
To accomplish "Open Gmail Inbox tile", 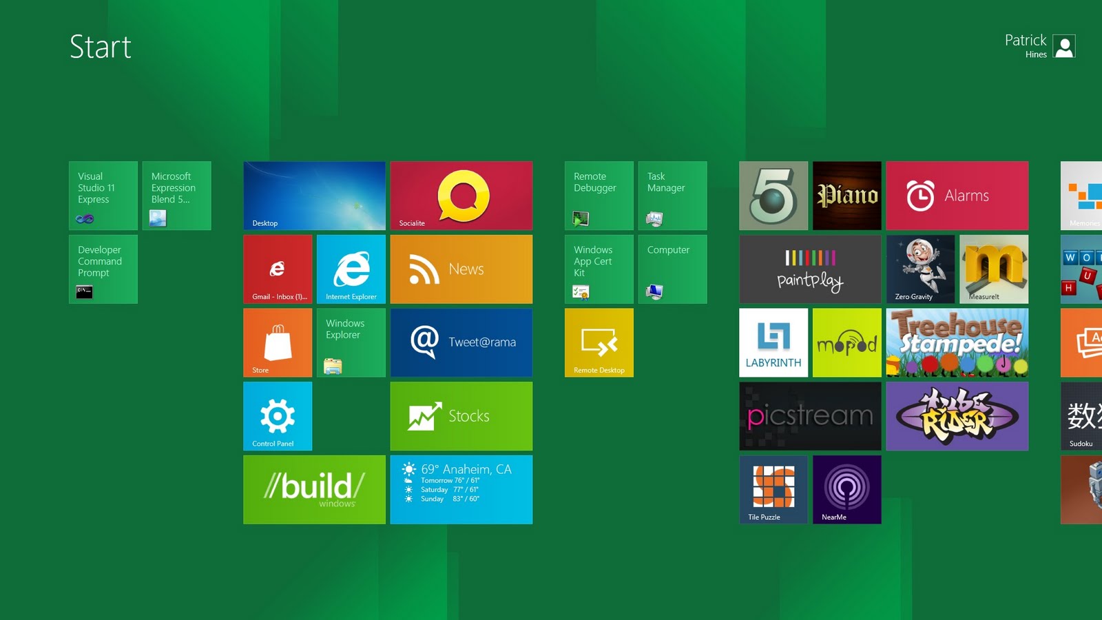I will pyautogui.click(x=278, y=269).
